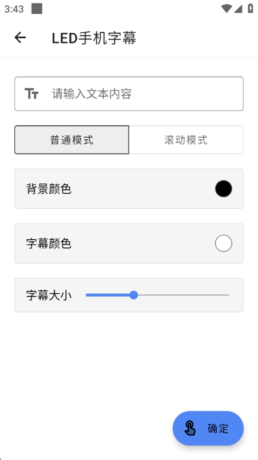Open the 字幕颜色 row
This screenshot has height=460, width=258.
coord(129,243)
